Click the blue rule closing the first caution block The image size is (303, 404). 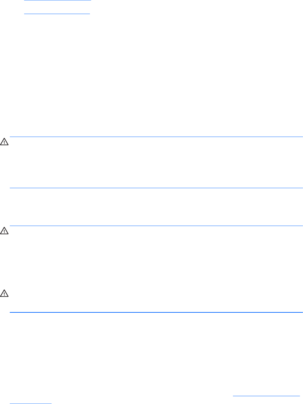pyautogui.click(x=156, y=188)
